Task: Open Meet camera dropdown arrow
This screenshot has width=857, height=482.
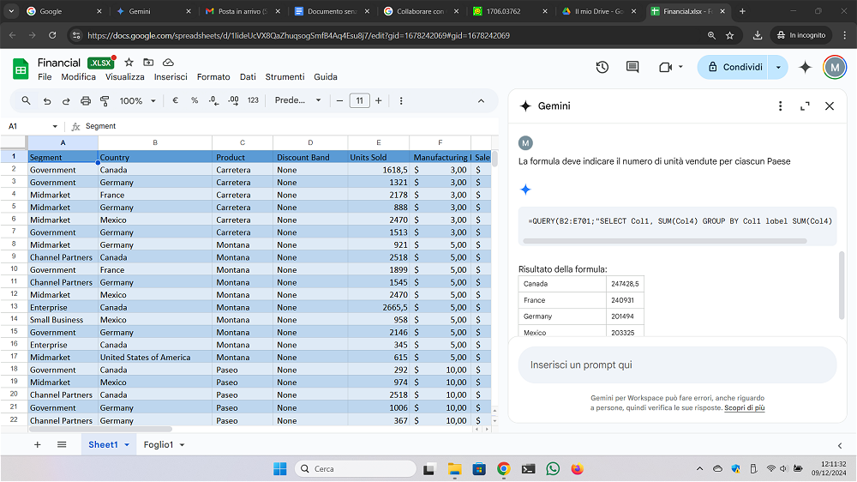Action: (x=680, y=67)
